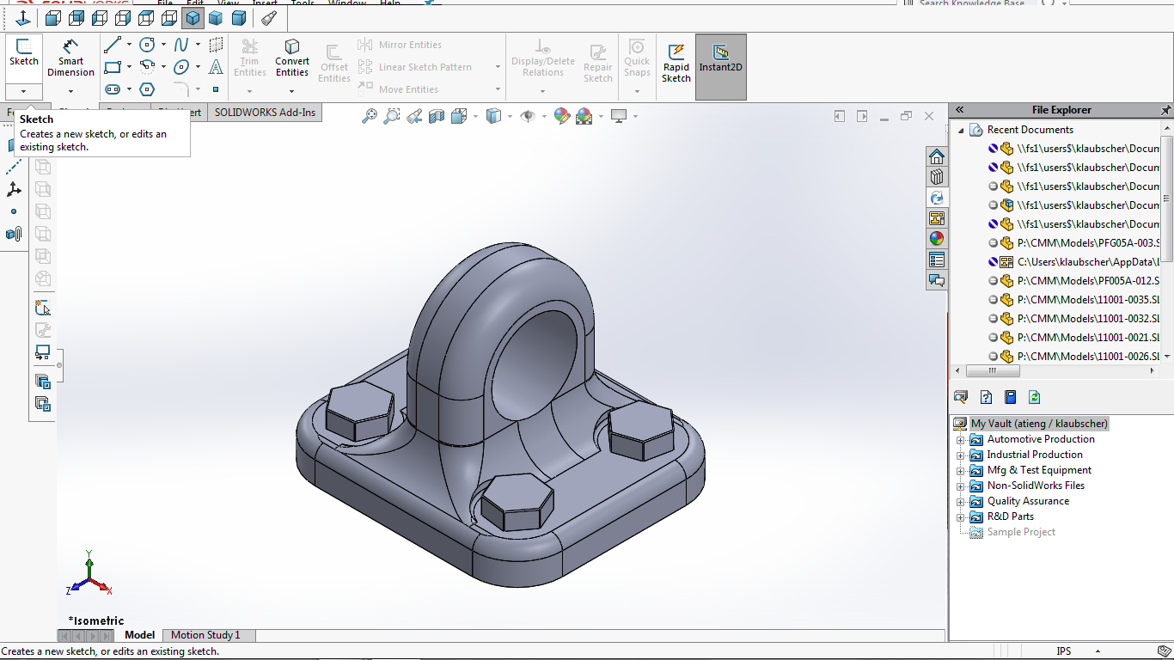Expand the Automotive Production vault folder
1174x660 pixels.
coord(961,439)
